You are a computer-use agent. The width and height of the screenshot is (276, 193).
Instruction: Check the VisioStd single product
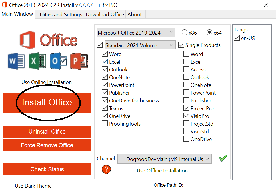[186, 131]
